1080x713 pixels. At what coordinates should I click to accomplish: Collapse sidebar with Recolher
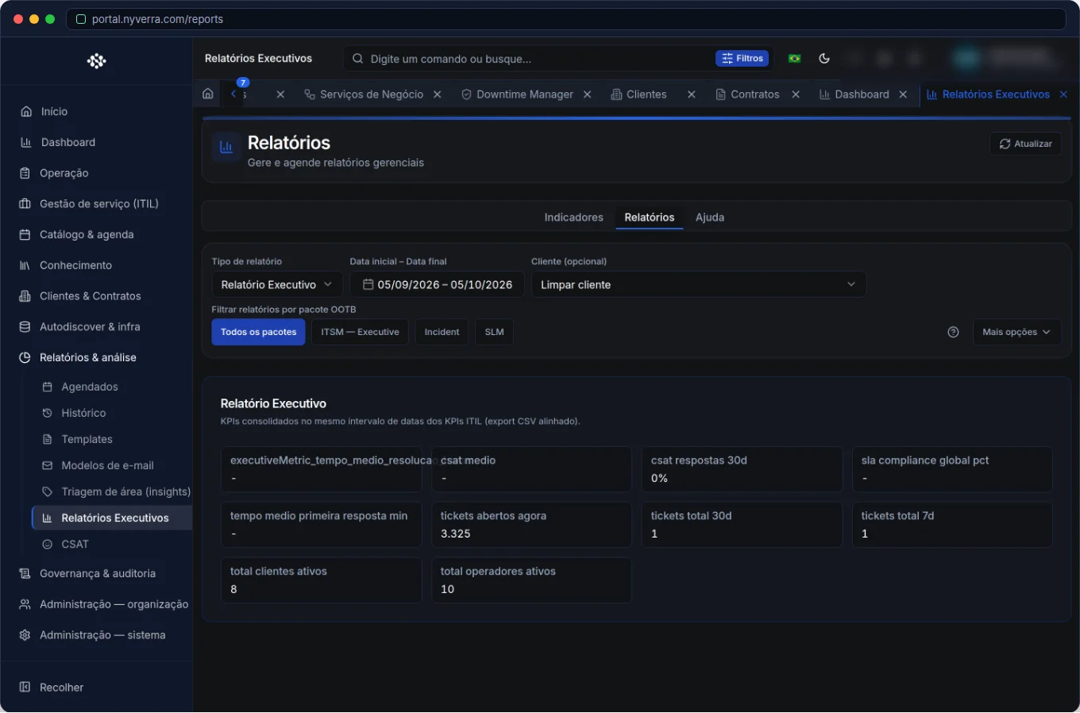tap(96, 688)
